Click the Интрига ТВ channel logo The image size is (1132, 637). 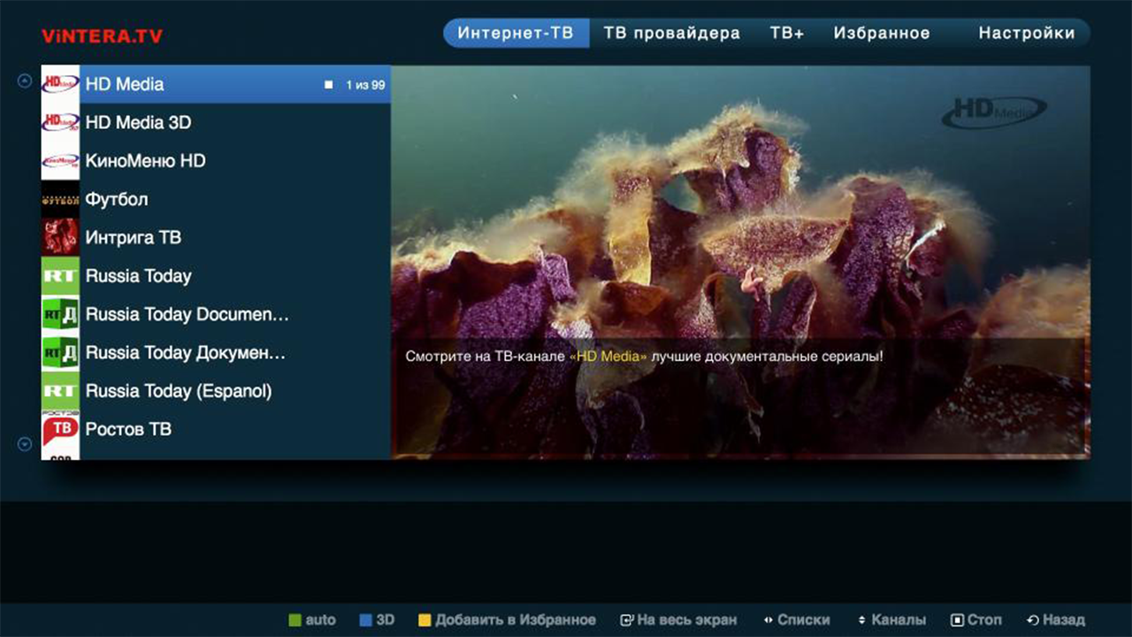click(60, 237)
